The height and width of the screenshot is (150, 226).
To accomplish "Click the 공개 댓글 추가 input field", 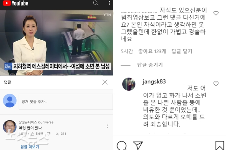I will click(66, 101).
